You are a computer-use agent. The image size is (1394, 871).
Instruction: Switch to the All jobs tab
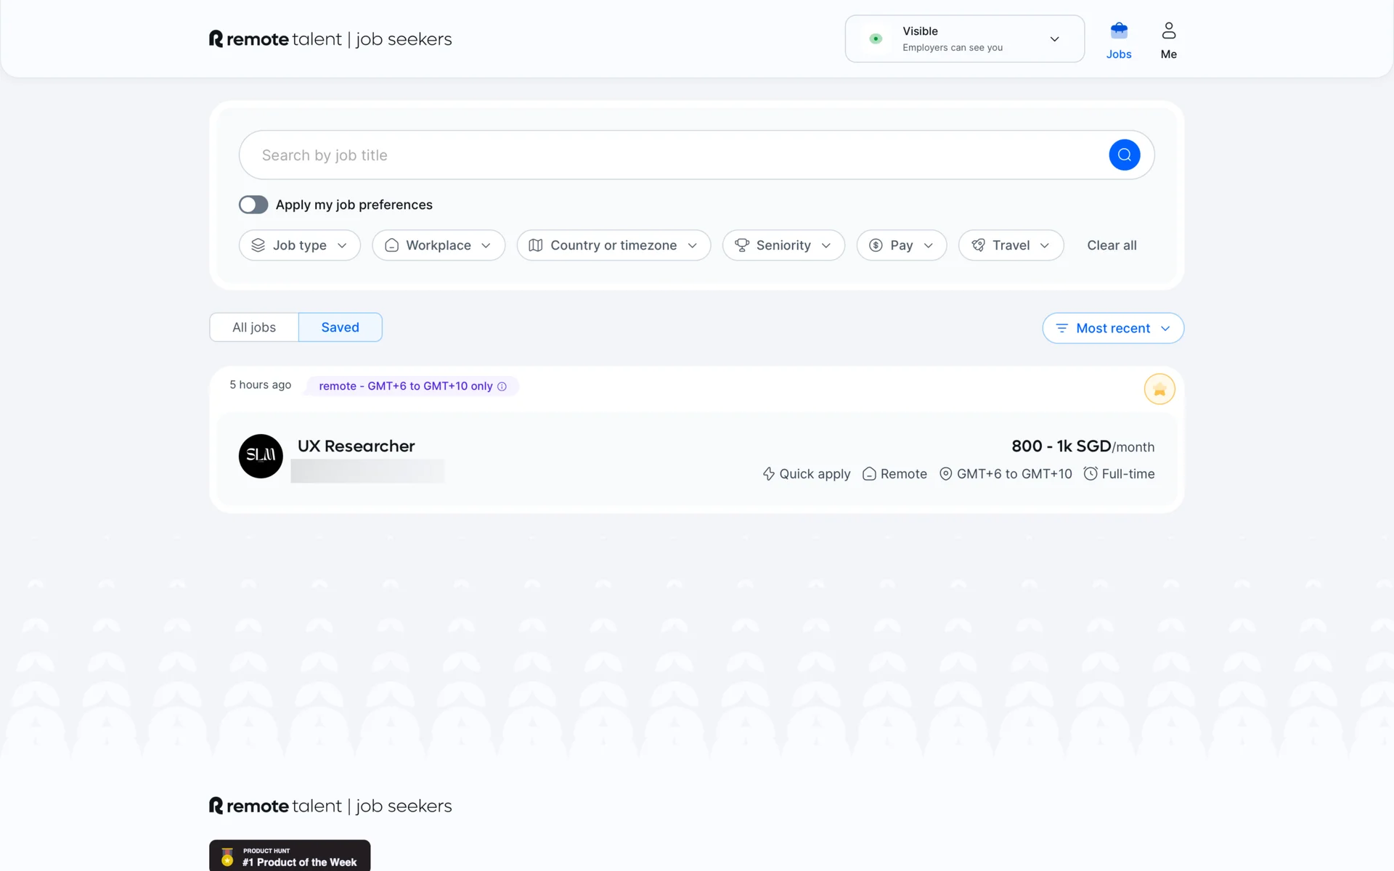point(254,327)
